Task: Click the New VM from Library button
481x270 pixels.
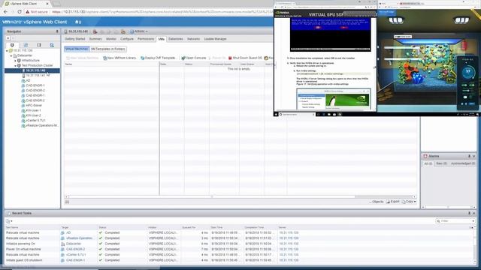Action: [119, 58]
